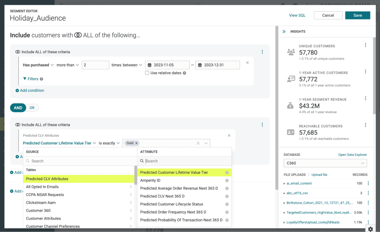
Task: Enable the Use relative dates checkbox
Action: pyautogui.click(x=147, y=73)
